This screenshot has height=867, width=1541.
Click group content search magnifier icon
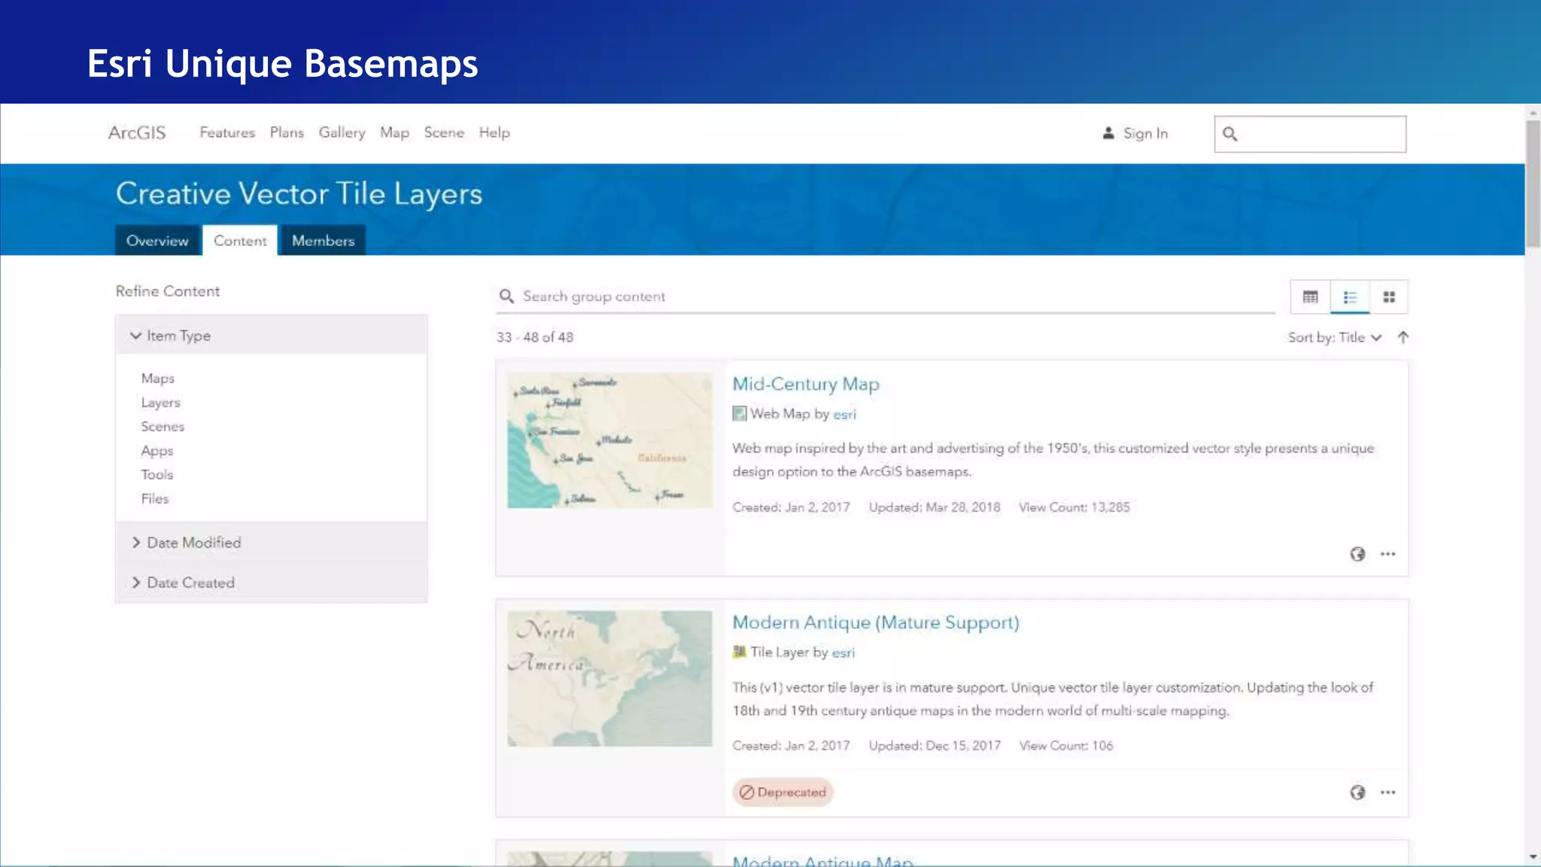(506, 297)
